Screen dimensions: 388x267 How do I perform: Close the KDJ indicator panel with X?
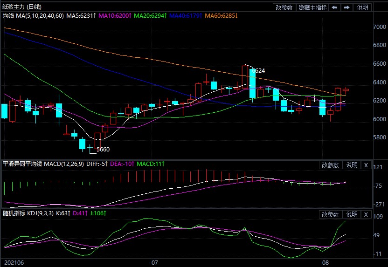[x=366, y=214]
